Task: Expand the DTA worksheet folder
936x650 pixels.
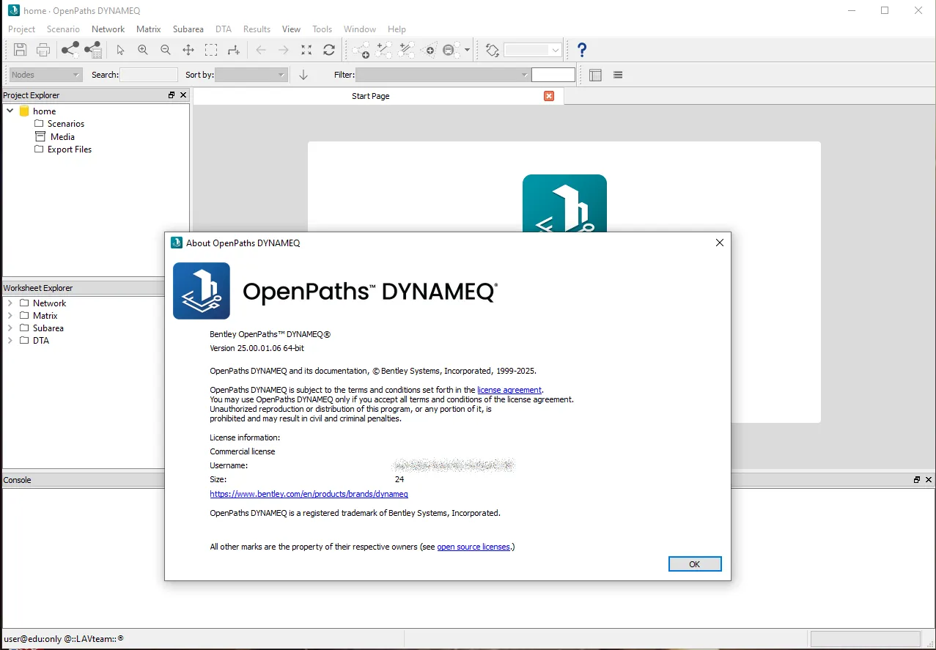Action: [x=10, y=341]
